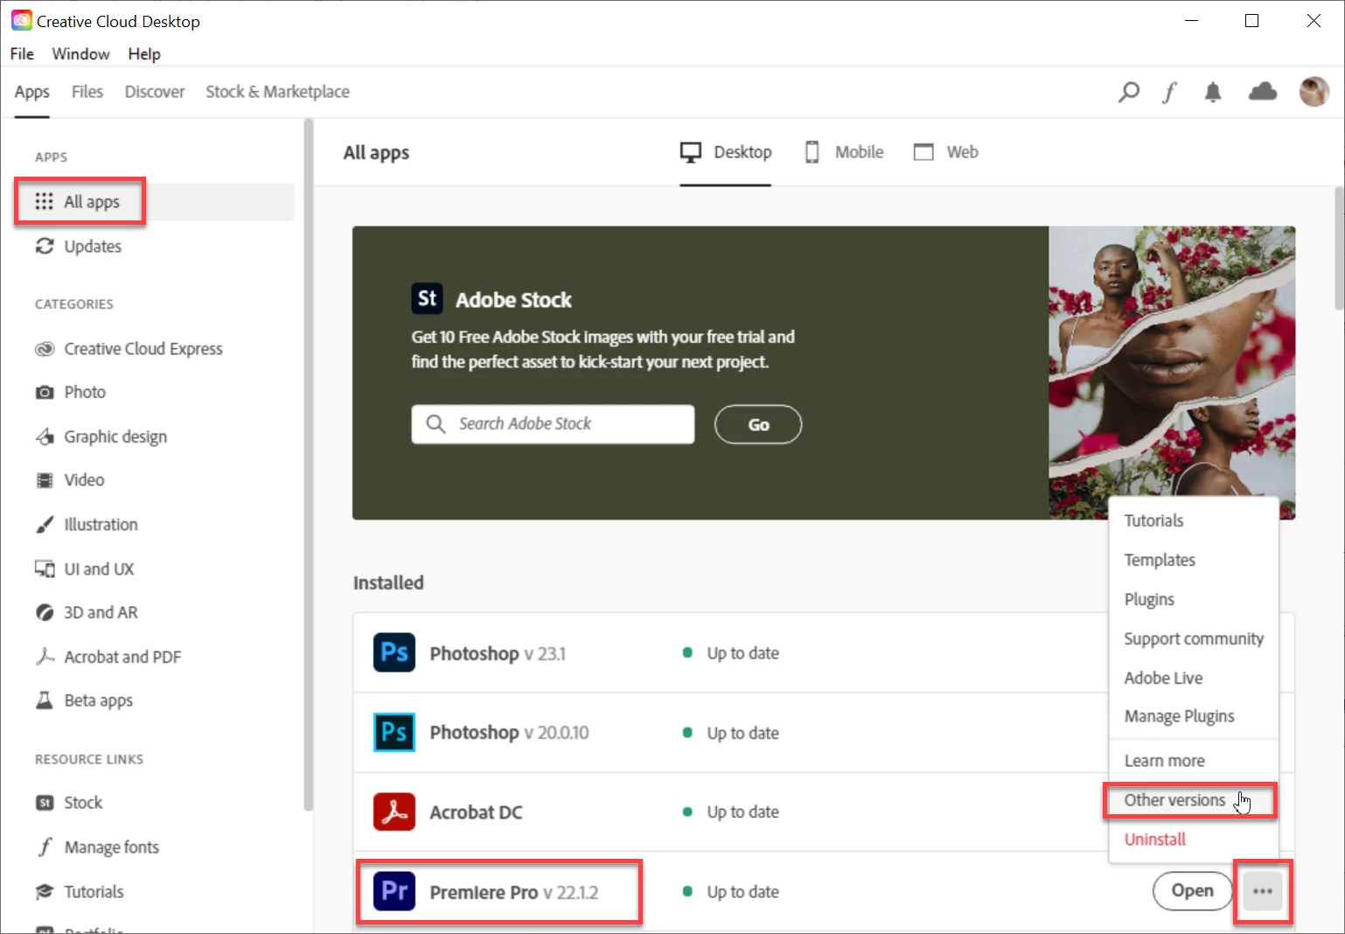Screen dimensions: 1345x934
Task: Open the account profile avatar
Action: pos(1314,91)
